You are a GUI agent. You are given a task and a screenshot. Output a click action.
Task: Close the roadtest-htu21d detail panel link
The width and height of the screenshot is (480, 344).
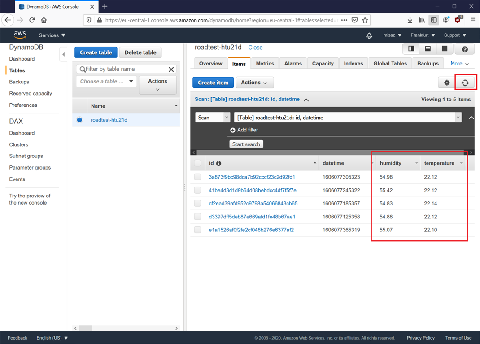coord(255,48)
